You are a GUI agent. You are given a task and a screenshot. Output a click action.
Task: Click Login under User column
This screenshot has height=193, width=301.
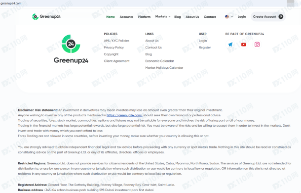click(x=203, y=41)
